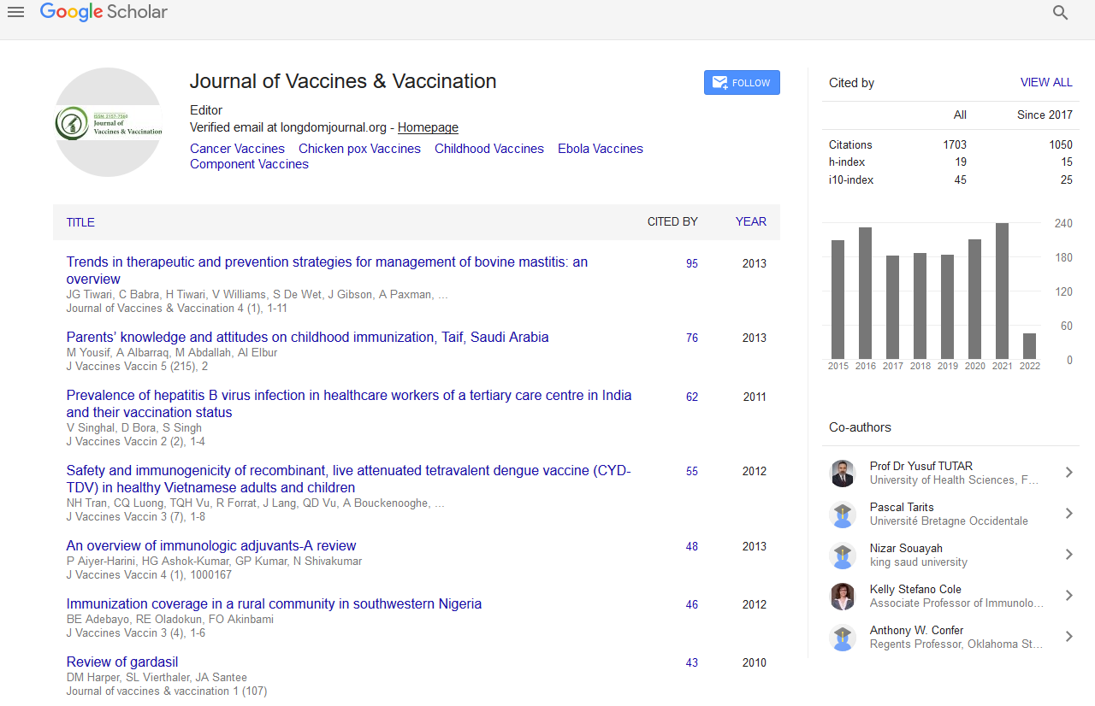
Task: Click the i10-index label
Action: [851, 180]
